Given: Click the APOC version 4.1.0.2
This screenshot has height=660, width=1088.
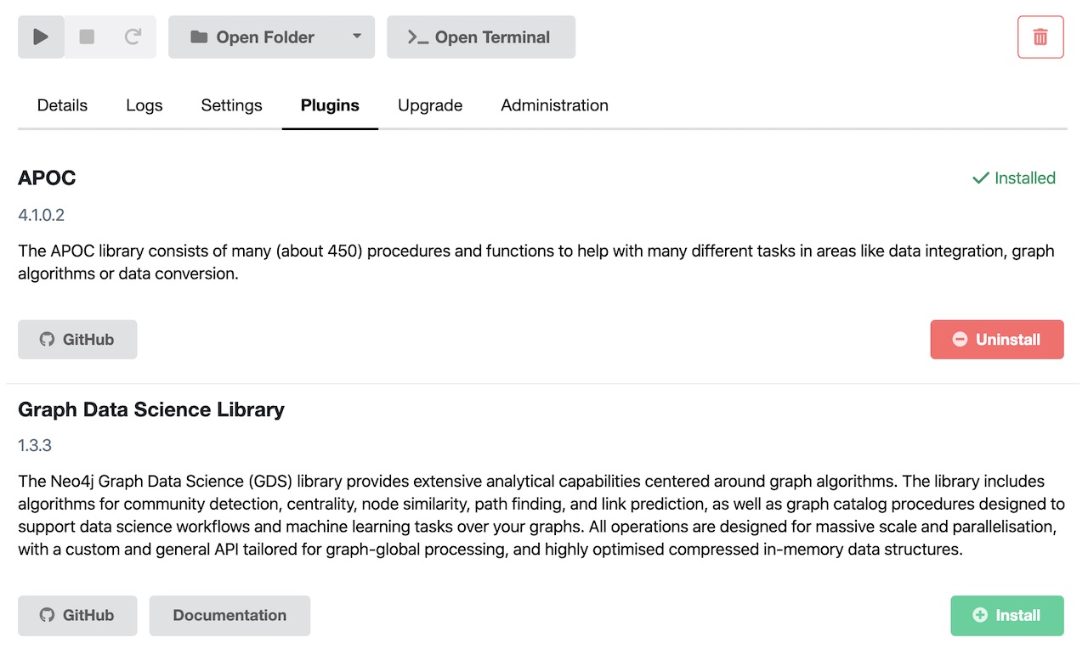Looking at the screenshot, I should 42,215.
